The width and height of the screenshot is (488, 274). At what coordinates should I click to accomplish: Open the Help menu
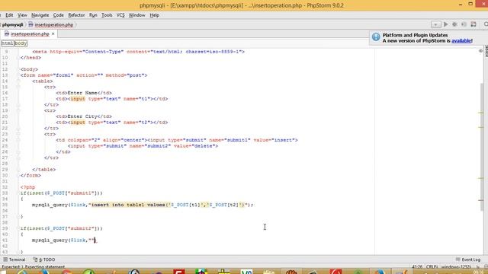[x=154, y=15]
